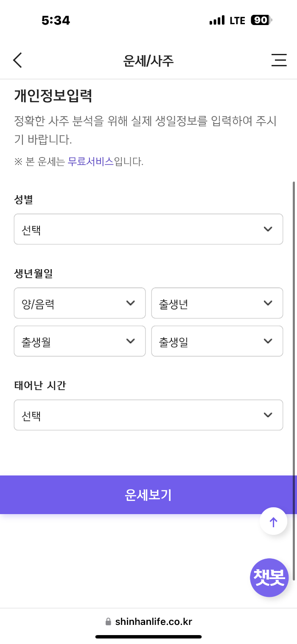Screen dimensions: 297x644
Task: Click the chevron in 성별 field
Action: 268,229
